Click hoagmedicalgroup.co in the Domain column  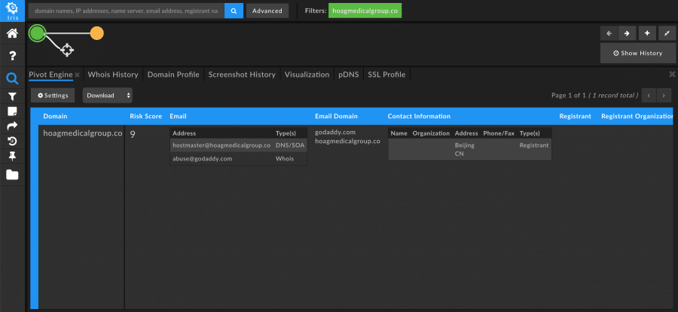[x=83, y=133]
